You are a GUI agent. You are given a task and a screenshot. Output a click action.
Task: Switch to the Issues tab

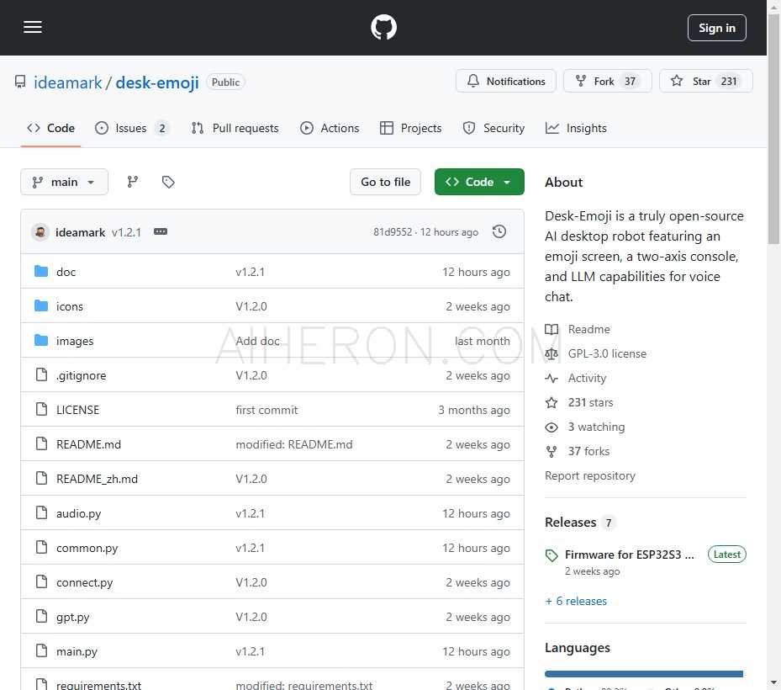[x=131, y=128]
